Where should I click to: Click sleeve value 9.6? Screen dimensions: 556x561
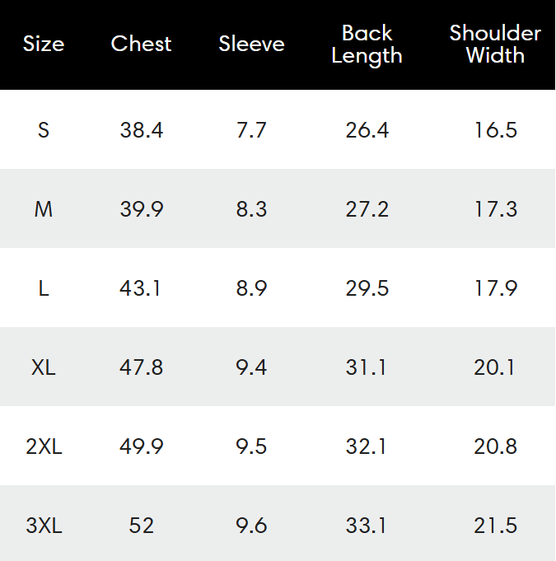[x=251, y=526]
